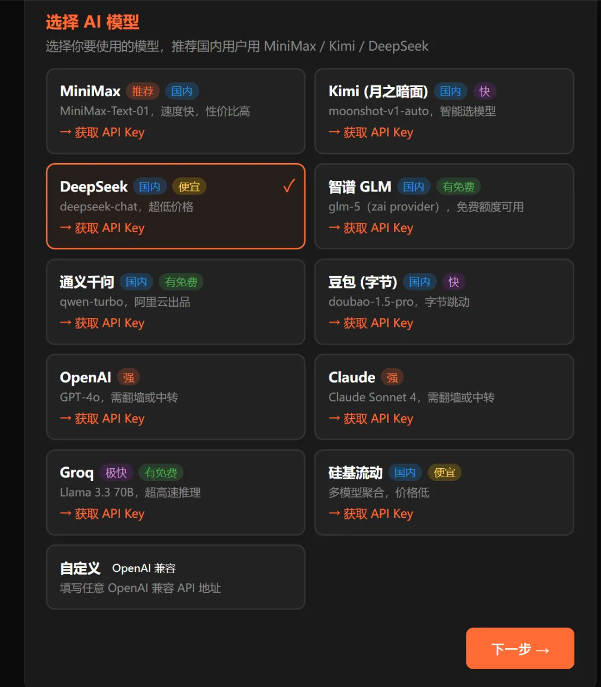Click the 便宜 badge next to DeepSeek
Viewport: 601px width, 687px height.
(189, 187)
